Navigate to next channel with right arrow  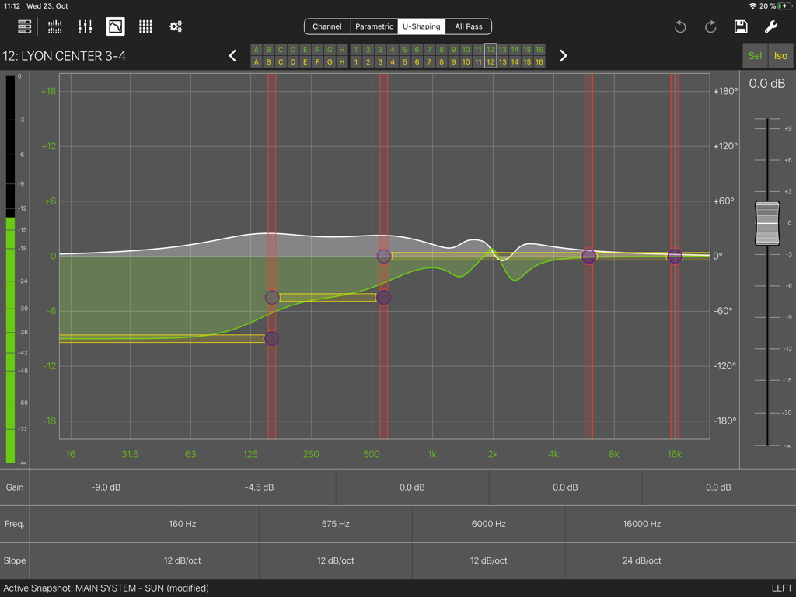564,55
